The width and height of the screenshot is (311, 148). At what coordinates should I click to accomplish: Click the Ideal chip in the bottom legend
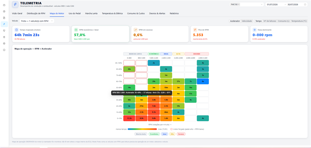click(x=165, y=134)
